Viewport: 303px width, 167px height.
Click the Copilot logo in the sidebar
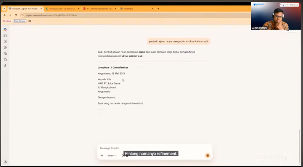(x=5, y=30)
